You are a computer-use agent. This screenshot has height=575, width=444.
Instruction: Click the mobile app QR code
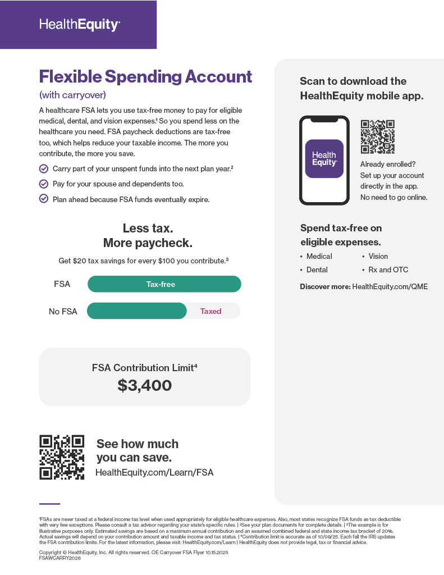(377, 136)
